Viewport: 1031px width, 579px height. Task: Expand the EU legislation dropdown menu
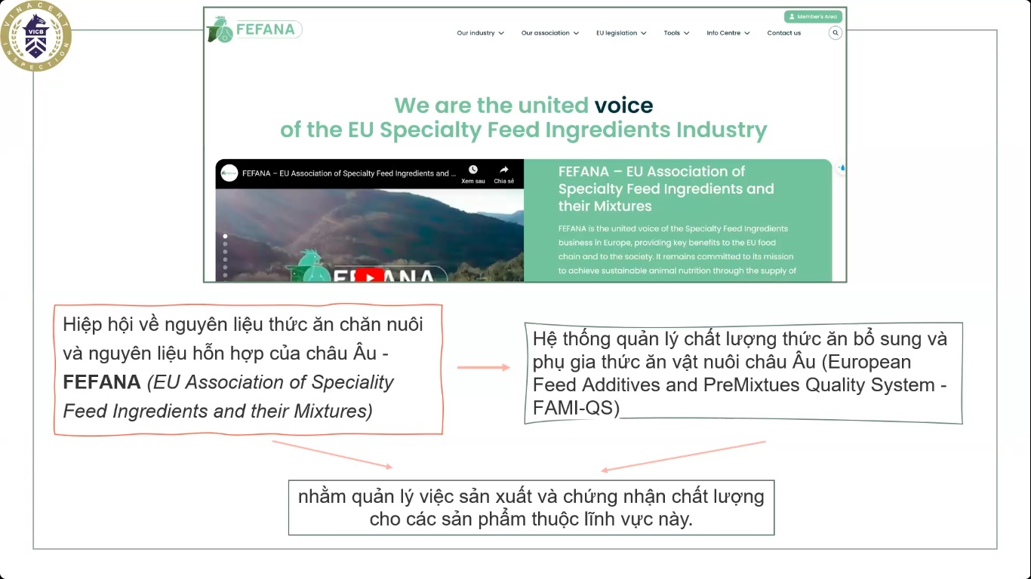click(x=621, y=33)
